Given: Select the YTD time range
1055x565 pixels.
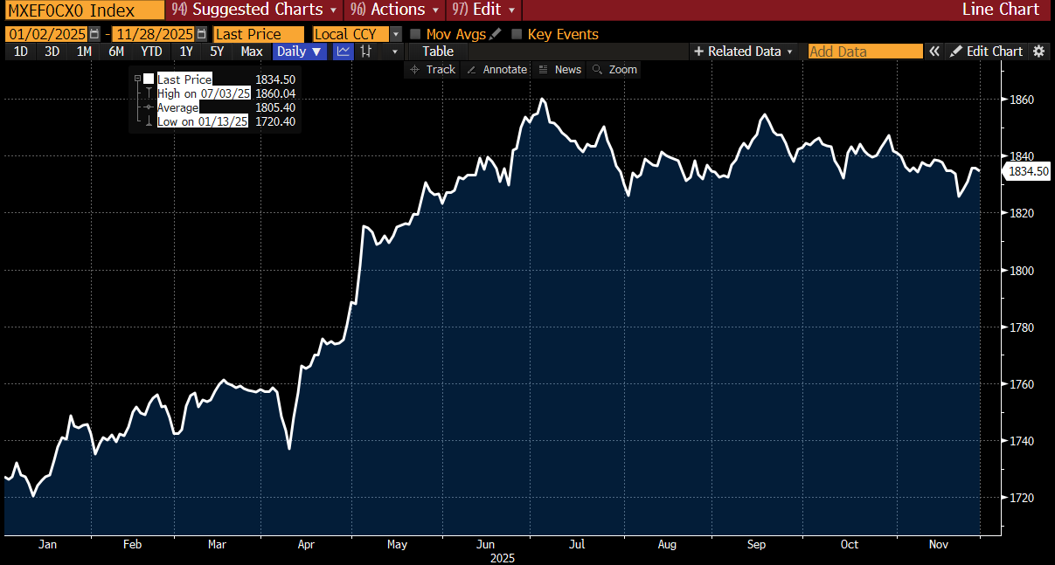Looking at the screenshot, I should click(151, 52).
